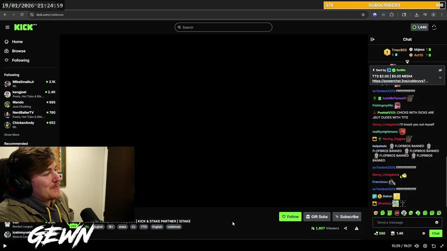The width and height of the screenshot is (447, 251).
Task: Bookmark the page with the star icon
Action: point(363,15)
